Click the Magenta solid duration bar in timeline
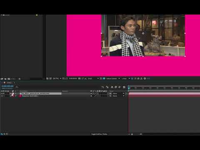This screenshot has width=200, height=150. 164,96
